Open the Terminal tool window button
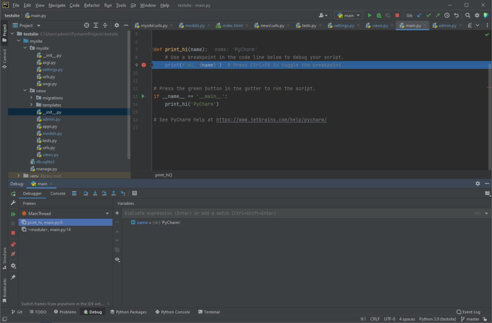Viewport: 492px width, 323px height. tap(209, 312)
